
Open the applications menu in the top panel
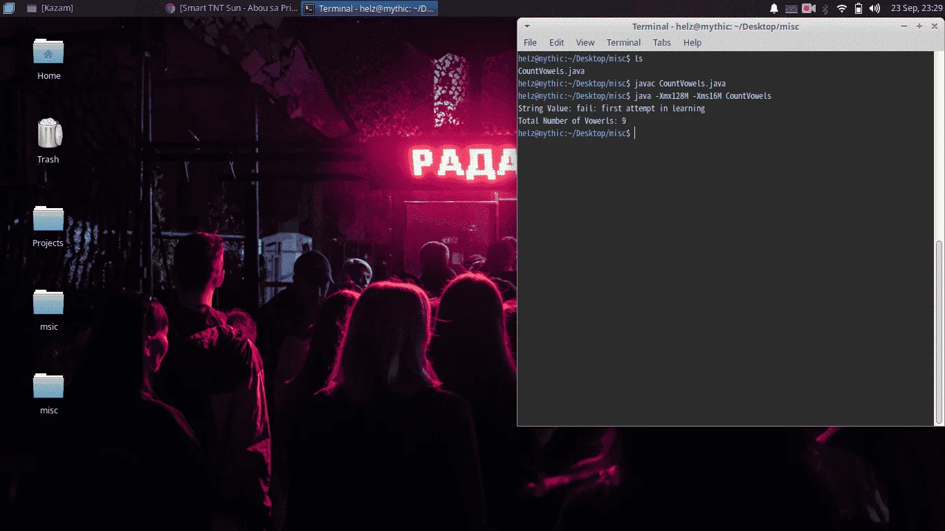point(8,8)
